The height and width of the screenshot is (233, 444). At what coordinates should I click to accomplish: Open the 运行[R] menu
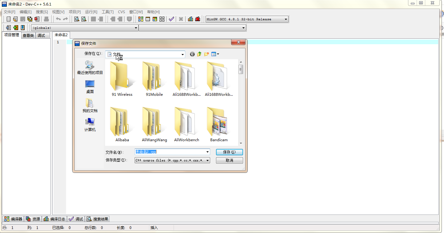click(91, 12)
